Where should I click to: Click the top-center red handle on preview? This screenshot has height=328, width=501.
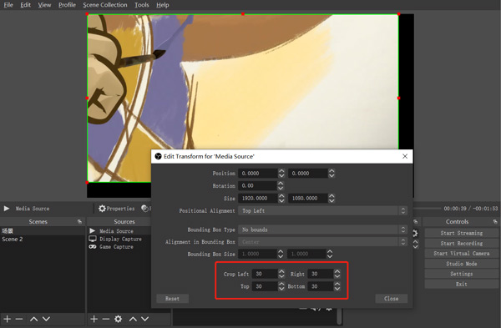[243, 14]
